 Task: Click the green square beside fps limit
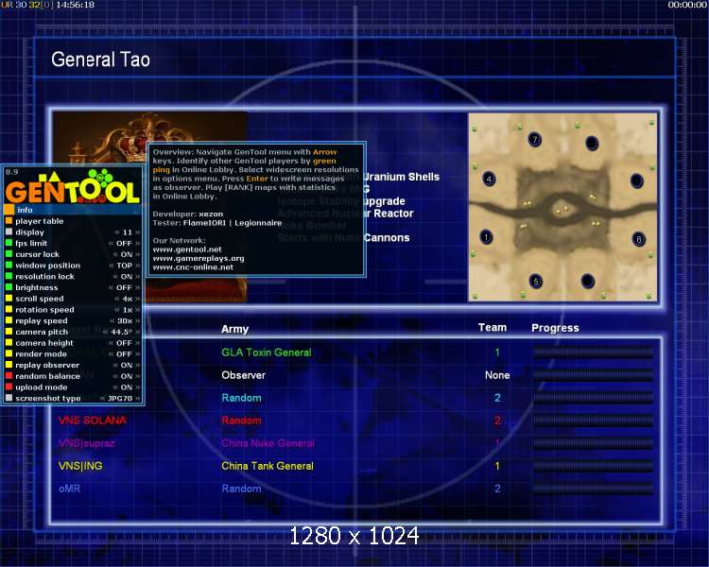[9, 243]
